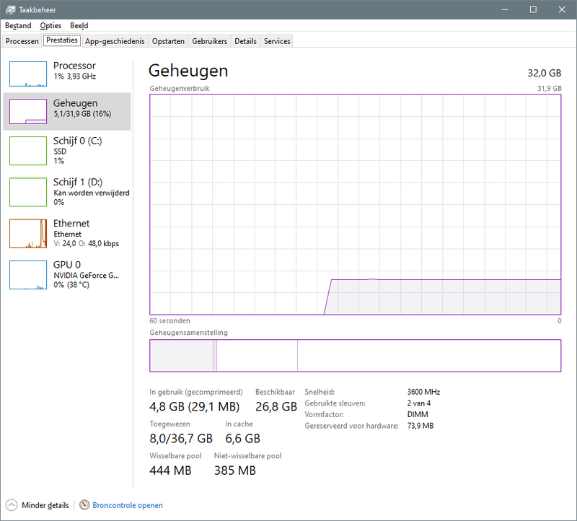Click Kan worden verwijderd text under Schijf 1
This screenshot has width=577, height=521.
[92, 193]
